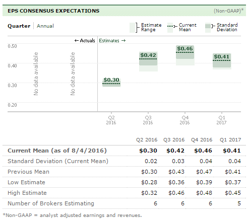
Task: Select the Quarter tab
Action: click(x=19, y=26)
